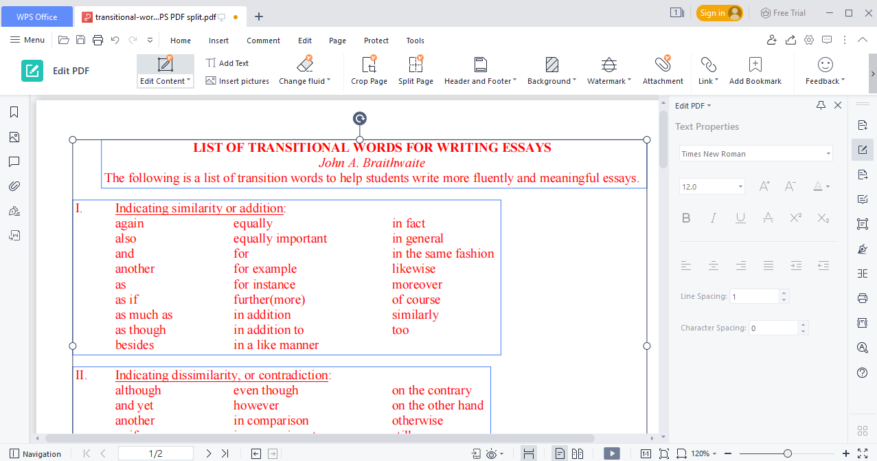Toggle underline formatting
The height and width of the screenshot is (461, 877).
click(740, 218)
